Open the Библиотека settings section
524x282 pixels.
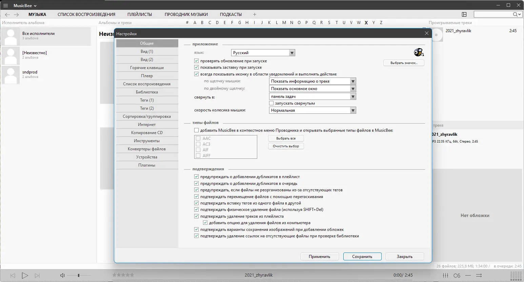coord(147,92)
